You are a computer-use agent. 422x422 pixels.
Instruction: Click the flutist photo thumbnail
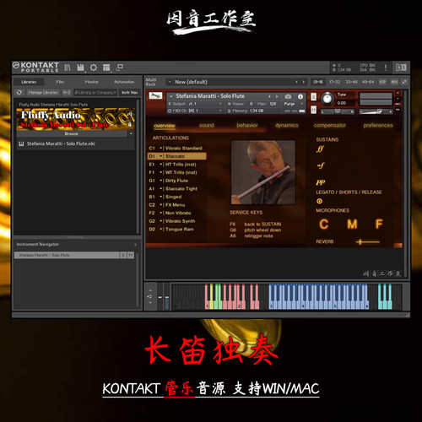pos(263,172)
